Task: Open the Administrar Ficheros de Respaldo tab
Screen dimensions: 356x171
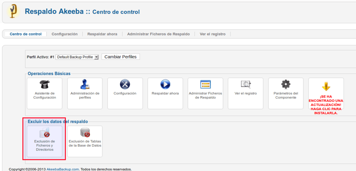Action: (159, 34)
